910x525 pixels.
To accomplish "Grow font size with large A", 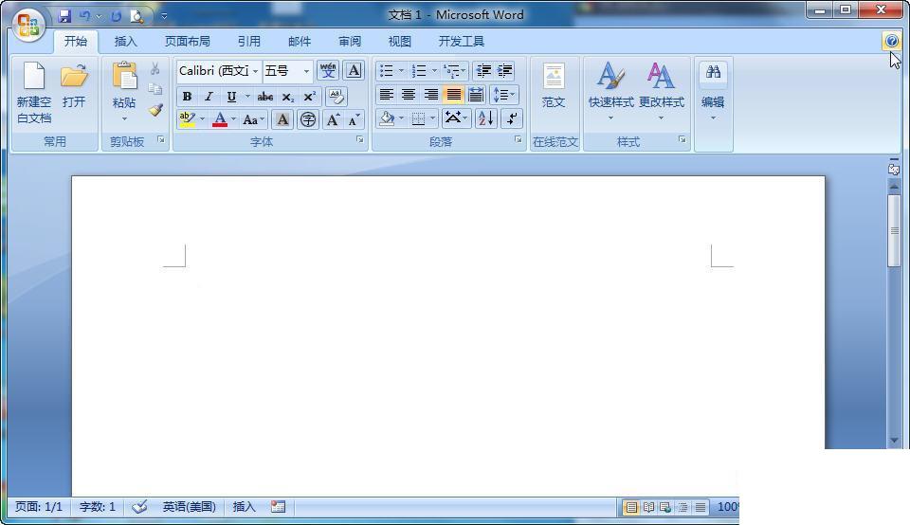I will (x=333, y=119).
